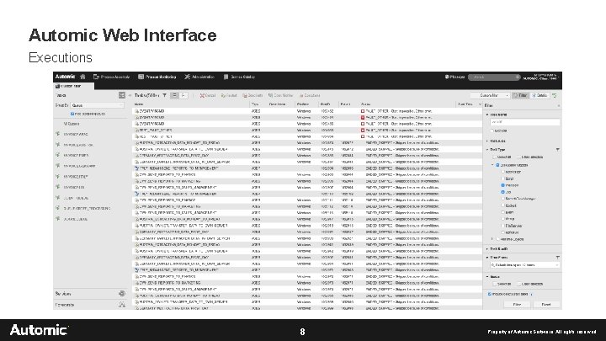Viewport: 606px width, 341px height.
Task: Open the time frame dropdown
Action: click(x=525, y=265)
